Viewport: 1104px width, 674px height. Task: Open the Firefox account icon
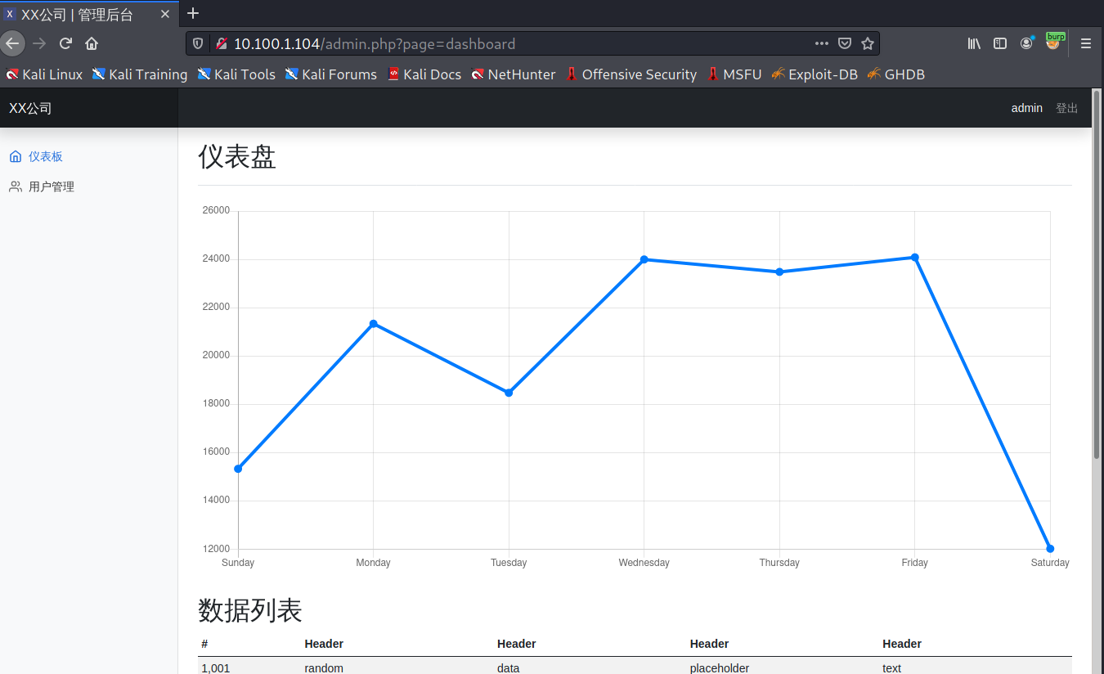click(x=1026, y=43)
